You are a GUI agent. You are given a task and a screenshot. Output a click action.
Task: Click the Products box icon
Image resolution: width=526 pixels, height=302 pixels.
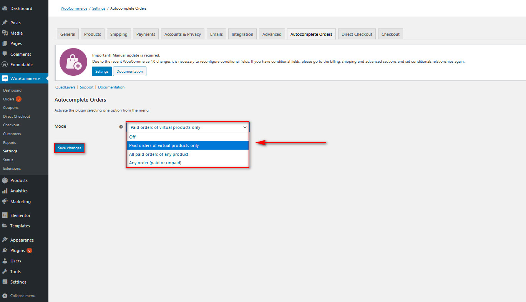click(5, 180)
